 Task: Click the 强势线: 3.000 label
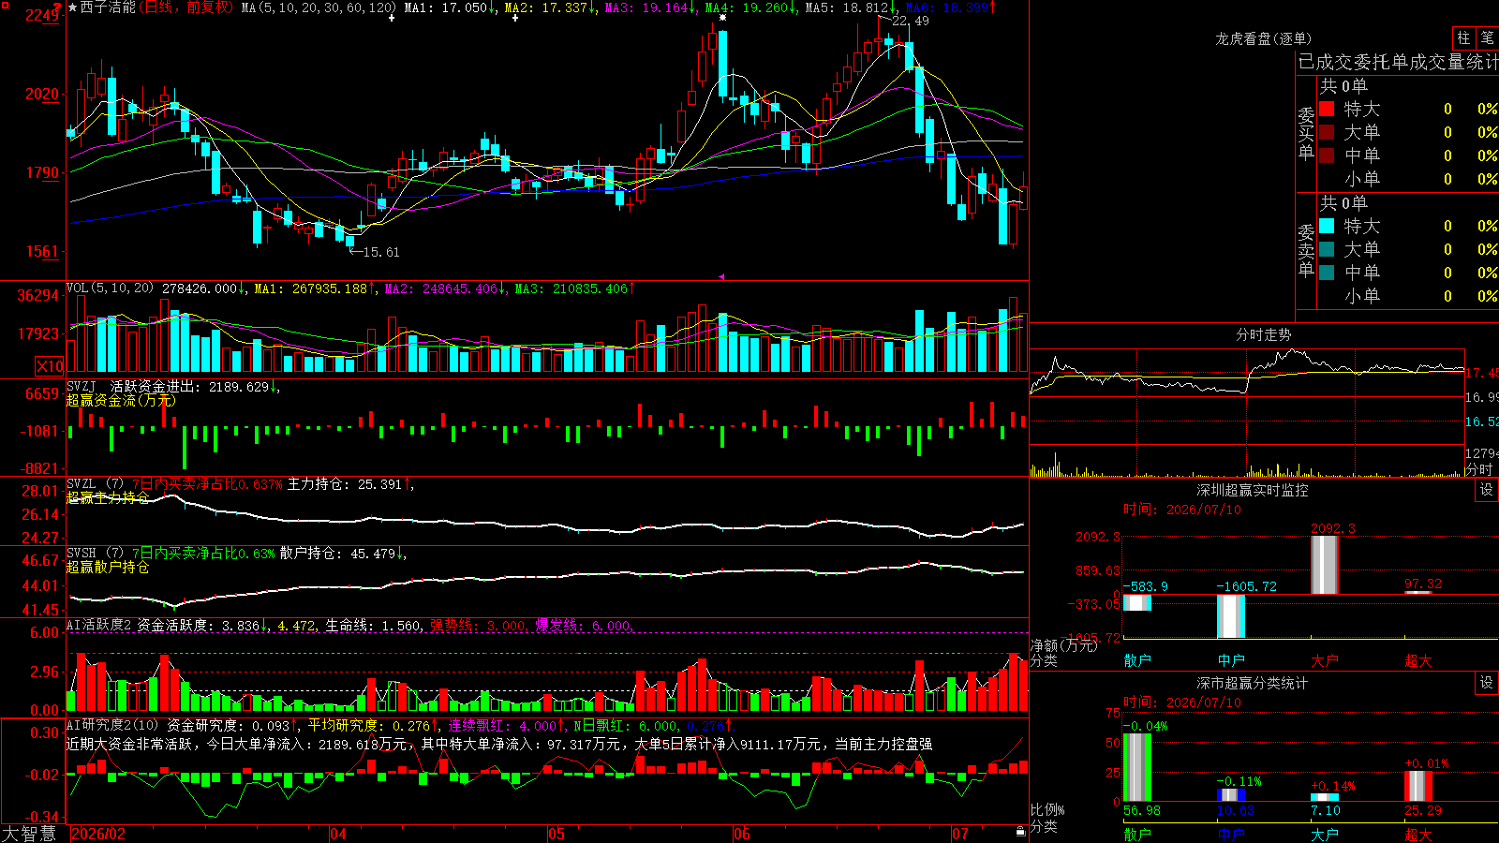pyautogui.click(x=478, y=625)
